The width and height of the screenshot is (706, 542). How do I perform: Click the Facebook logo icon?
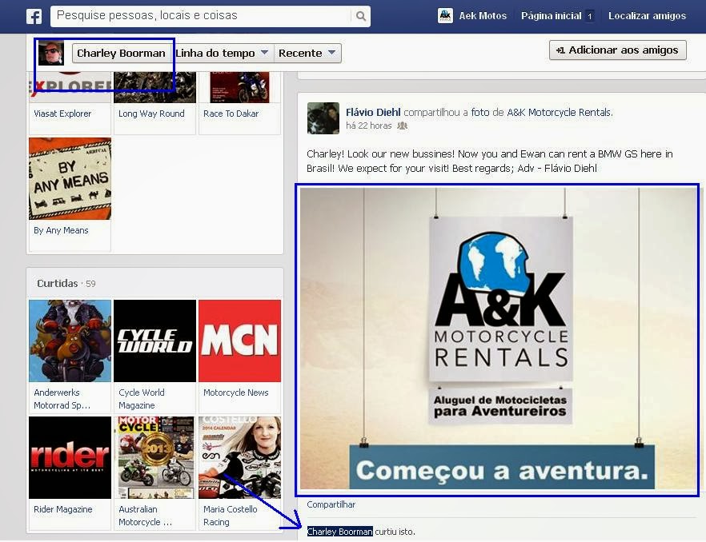(34, 17)
